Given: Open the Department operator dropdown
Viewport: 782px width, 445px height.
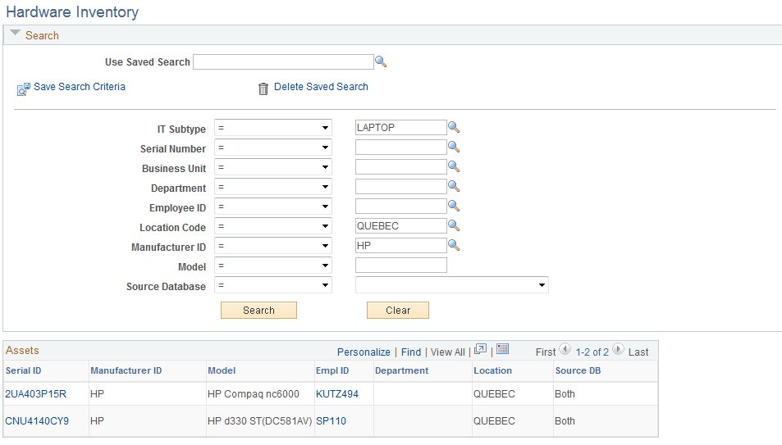Looking at the screenshot, I should pyautogui.click(x=273, y=187).
